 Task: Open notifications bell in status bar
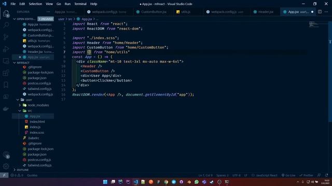point(326,175)
